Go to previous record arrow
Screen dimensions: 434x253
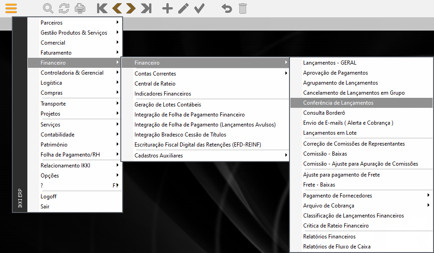(x=117, y=8)
